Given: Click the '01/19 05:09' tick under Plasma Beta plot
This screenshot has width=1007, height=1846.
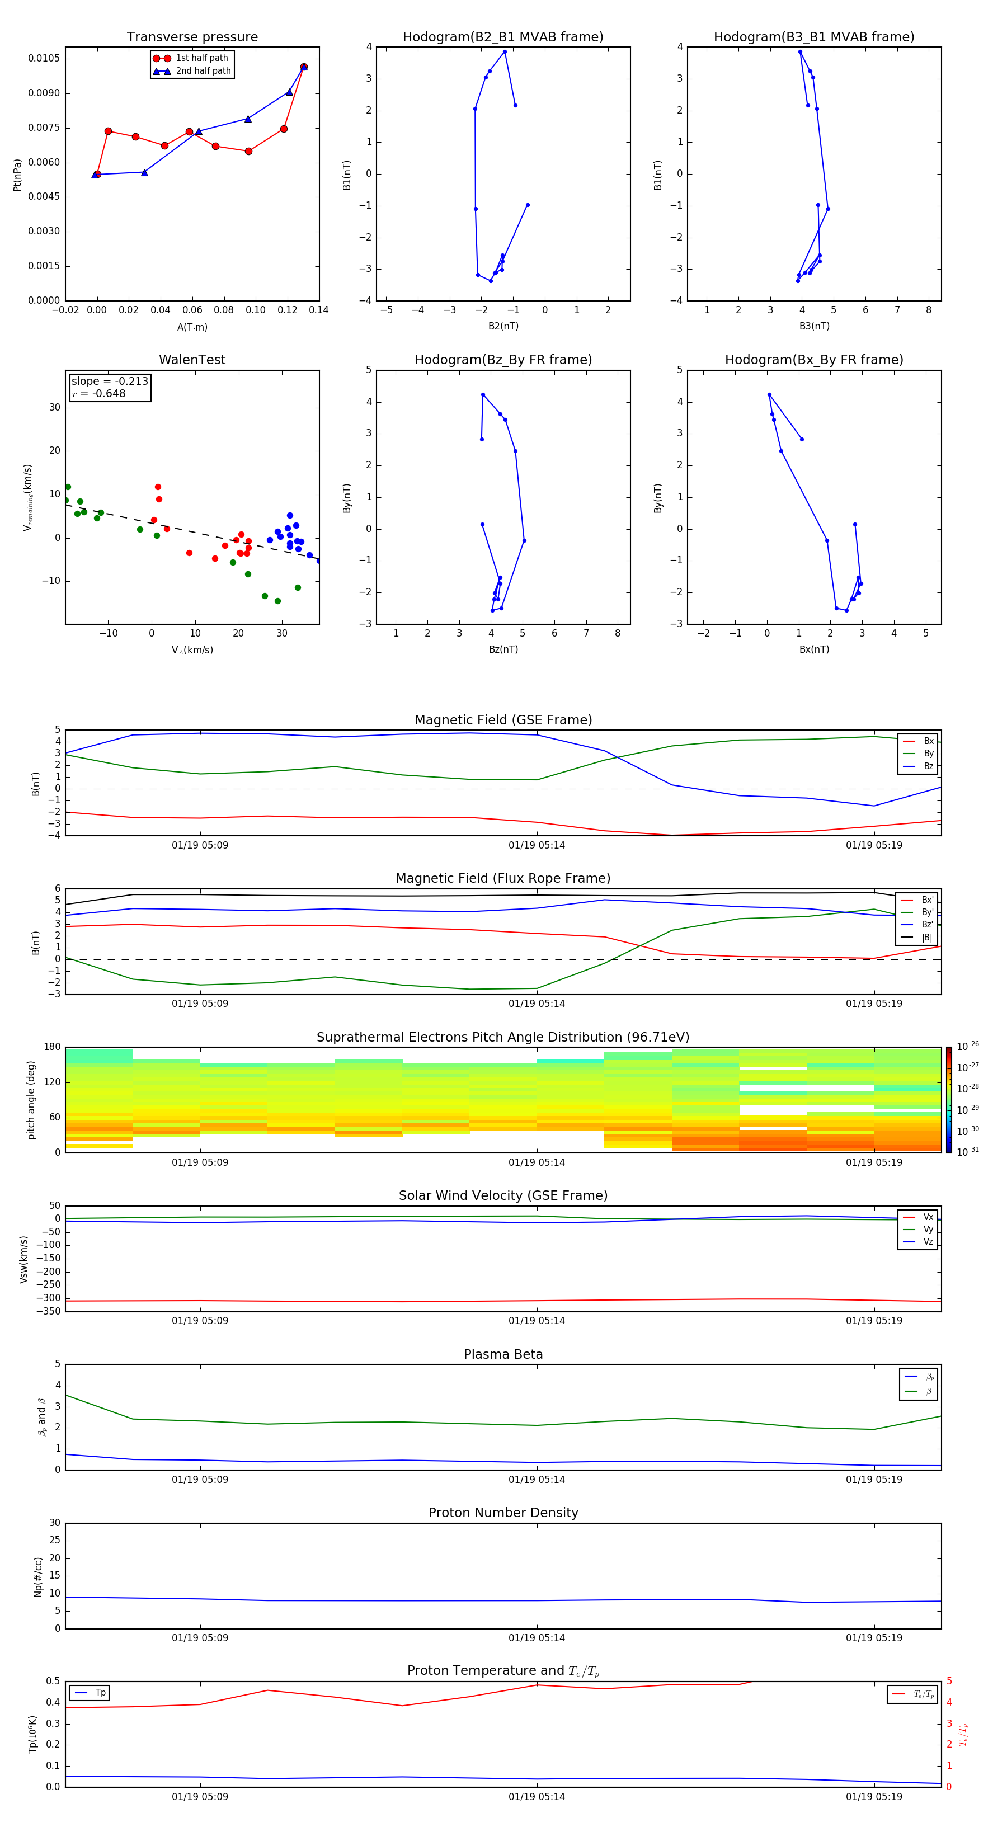Looking at the screenshot, I should coord(200,1480).
